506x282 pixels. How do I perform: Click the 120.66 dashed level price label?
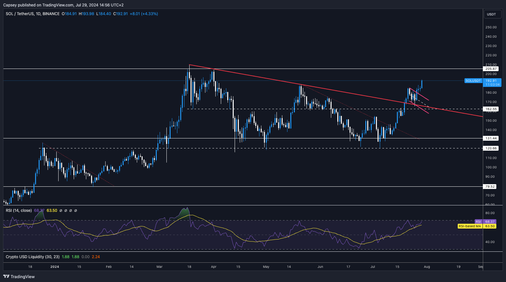pos(491,148)
